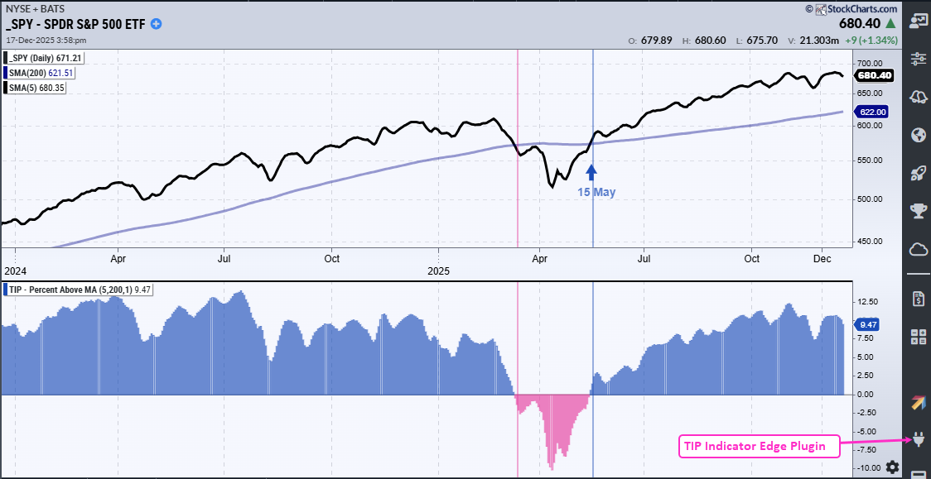Click the cloud icon in sidebar
The height and width of the screenshot is (479, 931).
pos(918,249)
